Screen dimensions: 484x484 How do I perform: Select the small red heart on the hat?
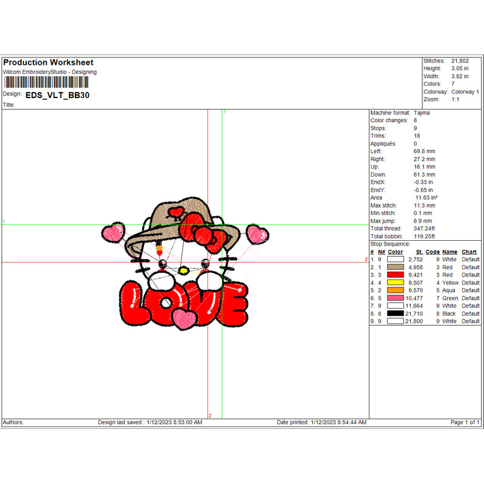click(176, 212)
